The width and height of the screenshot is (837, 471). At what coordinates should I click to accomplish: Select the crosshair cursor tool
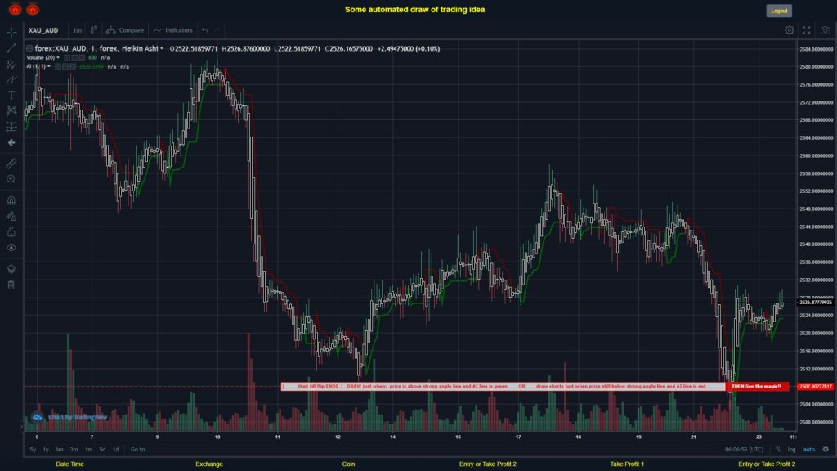tap(11, 32)
